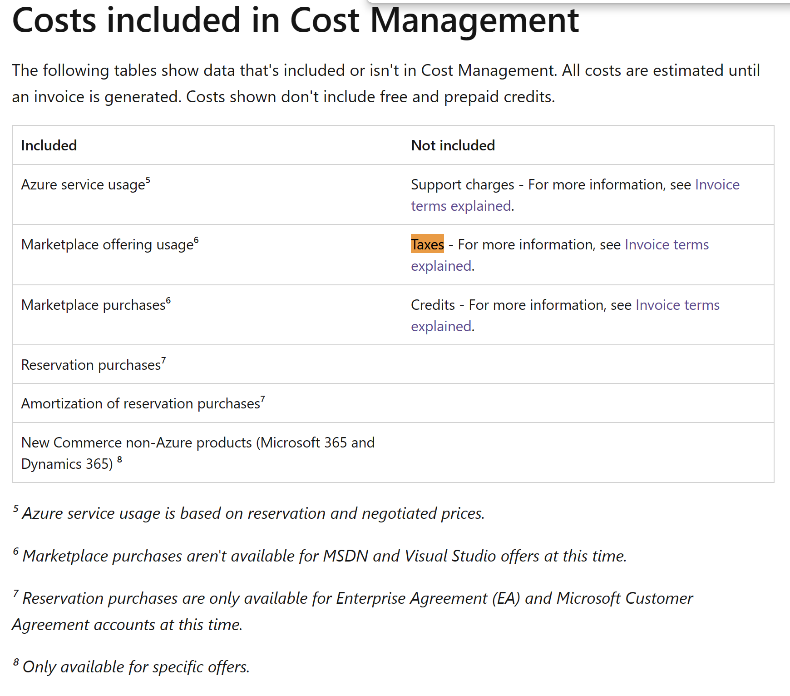Select footnote 6 about MSDN and Visual Studio
The image size is (790, 696).
[x=320, y=555]
